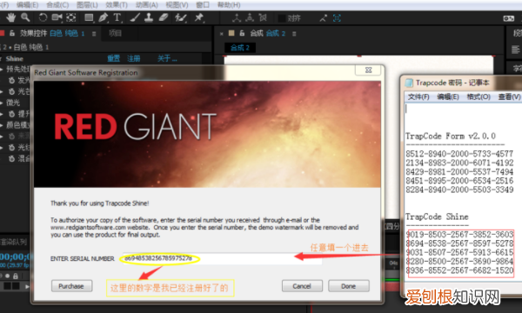Click the stopwatch next to 提升 property
This screenshot has height=313, width=522.
[11, 114]
